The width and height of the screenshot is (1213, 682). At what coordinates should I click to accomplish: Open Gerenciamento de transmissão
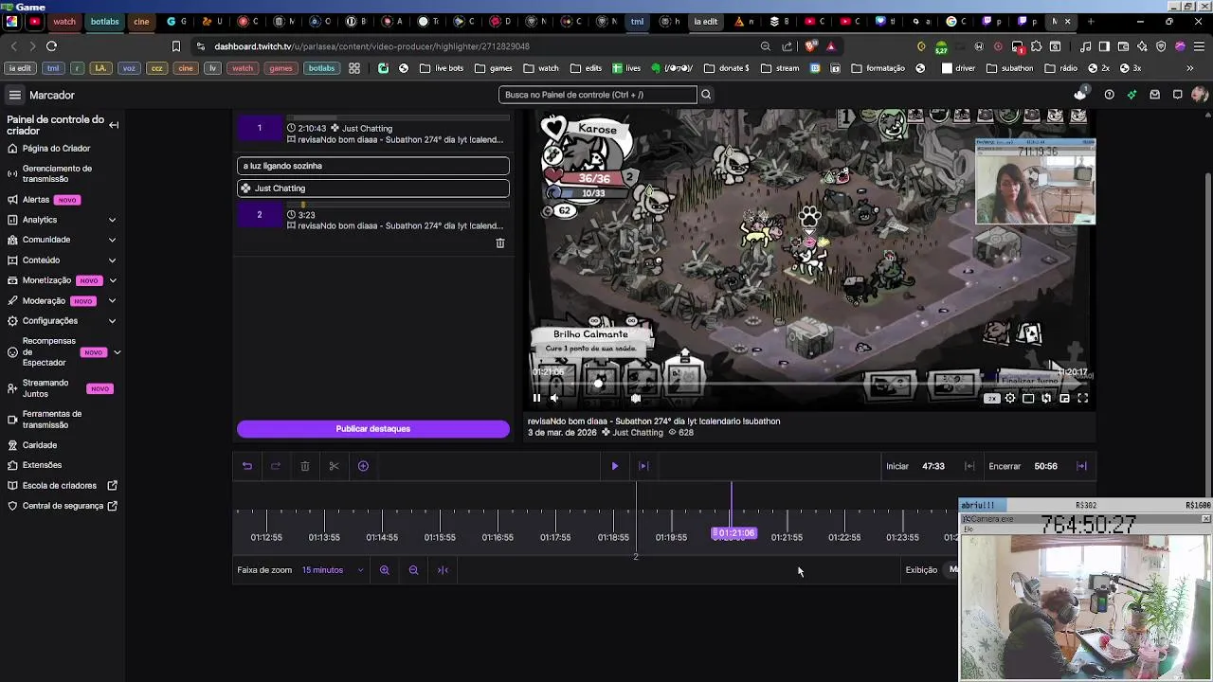[57, 173]
